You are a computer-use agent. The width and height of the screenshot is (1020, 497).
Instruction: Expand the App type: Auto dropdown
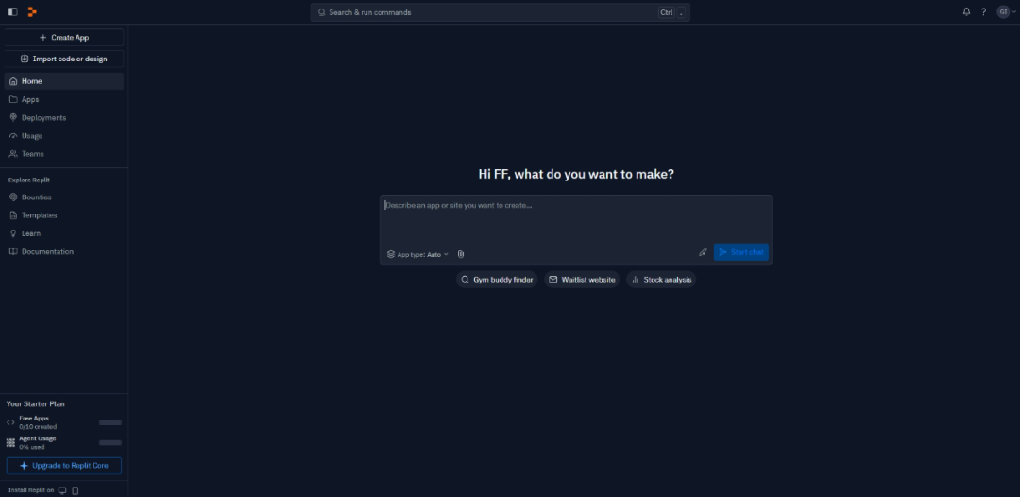(417, 254)
